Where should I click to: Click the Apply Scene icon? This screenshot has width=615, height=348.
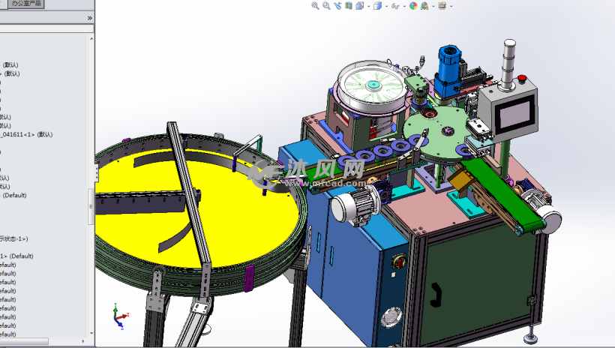point(424,6)
